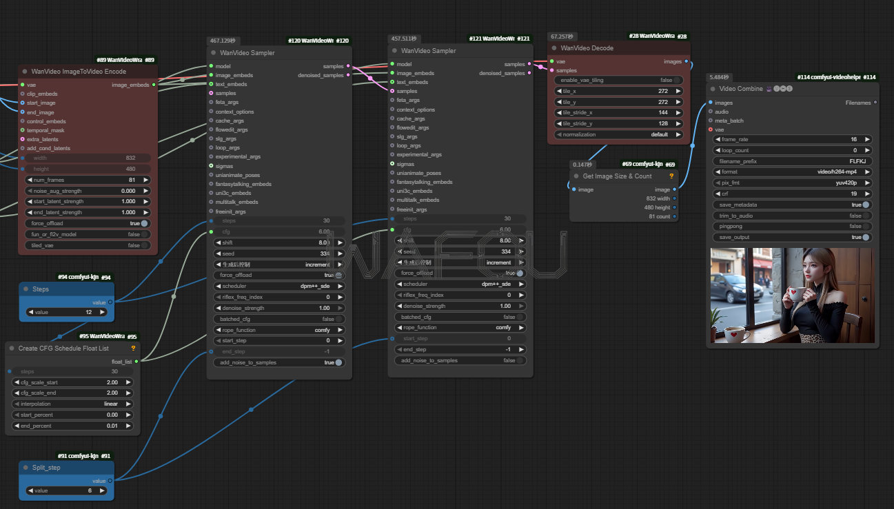894x509 pixels.
Task: Collapse the blue Steps node via title dot
Action: coord(26,289)
